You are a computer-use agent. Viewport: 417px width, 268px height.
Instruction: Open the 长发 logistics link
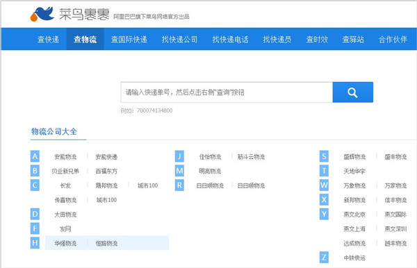[65, 185]
